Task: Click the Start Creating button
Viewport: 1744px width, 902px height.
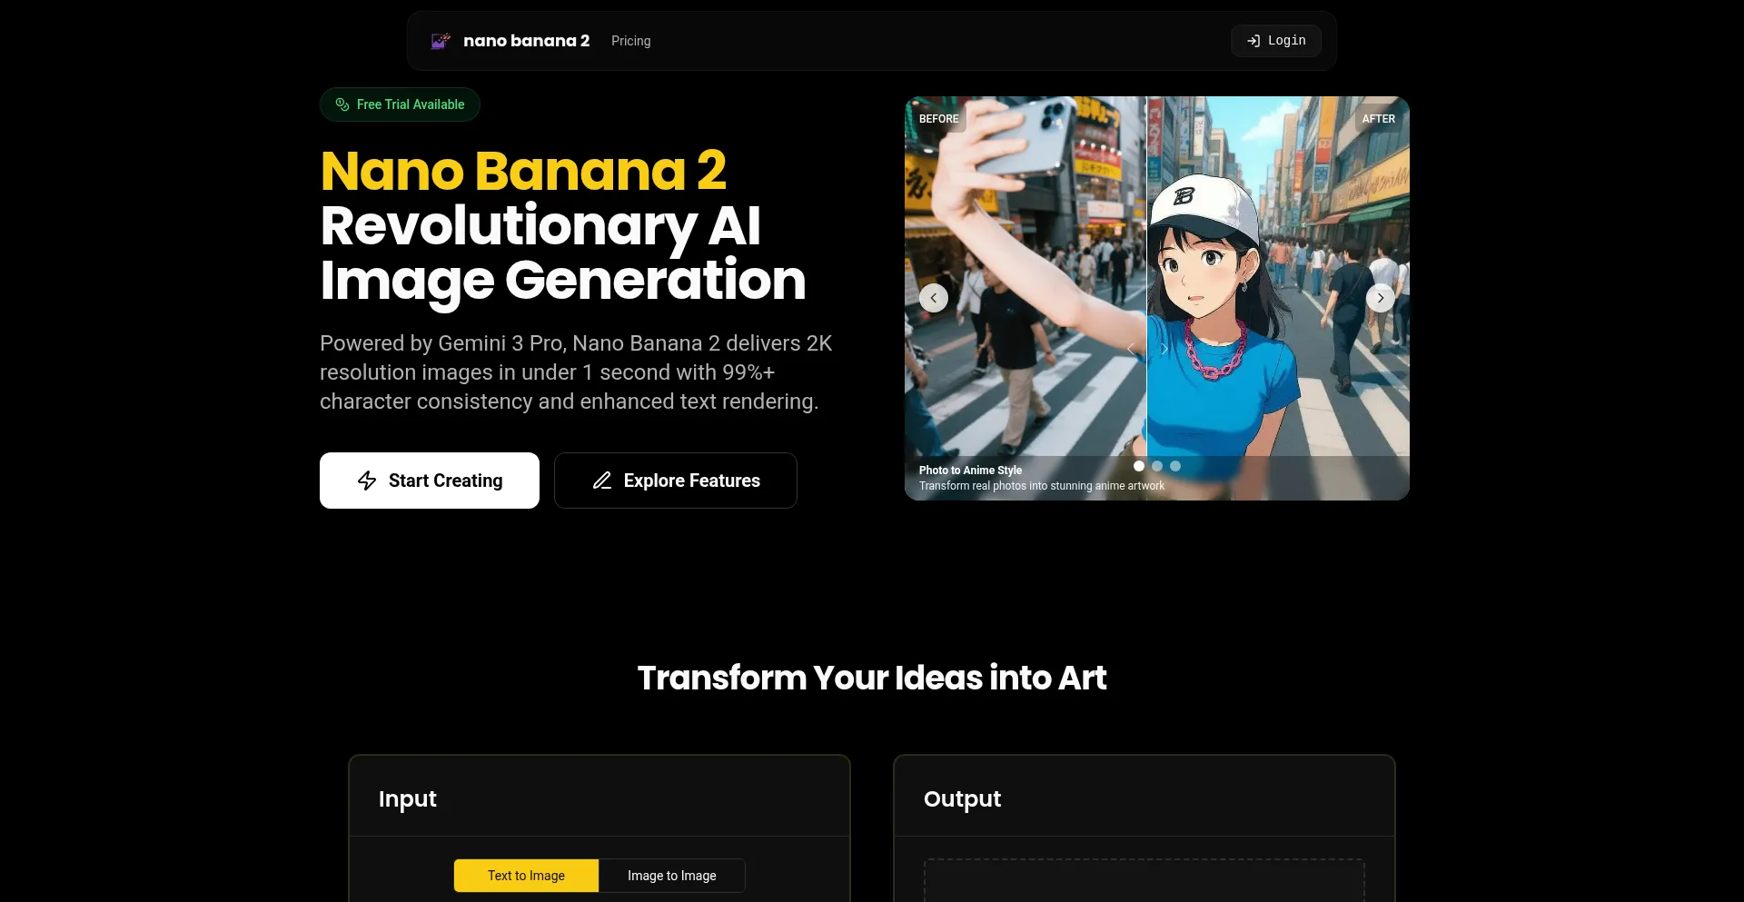Action: coord(430,481)
